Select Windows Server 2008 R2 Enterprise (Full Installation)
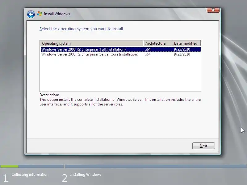247x185 pixels. coord(121,49)
